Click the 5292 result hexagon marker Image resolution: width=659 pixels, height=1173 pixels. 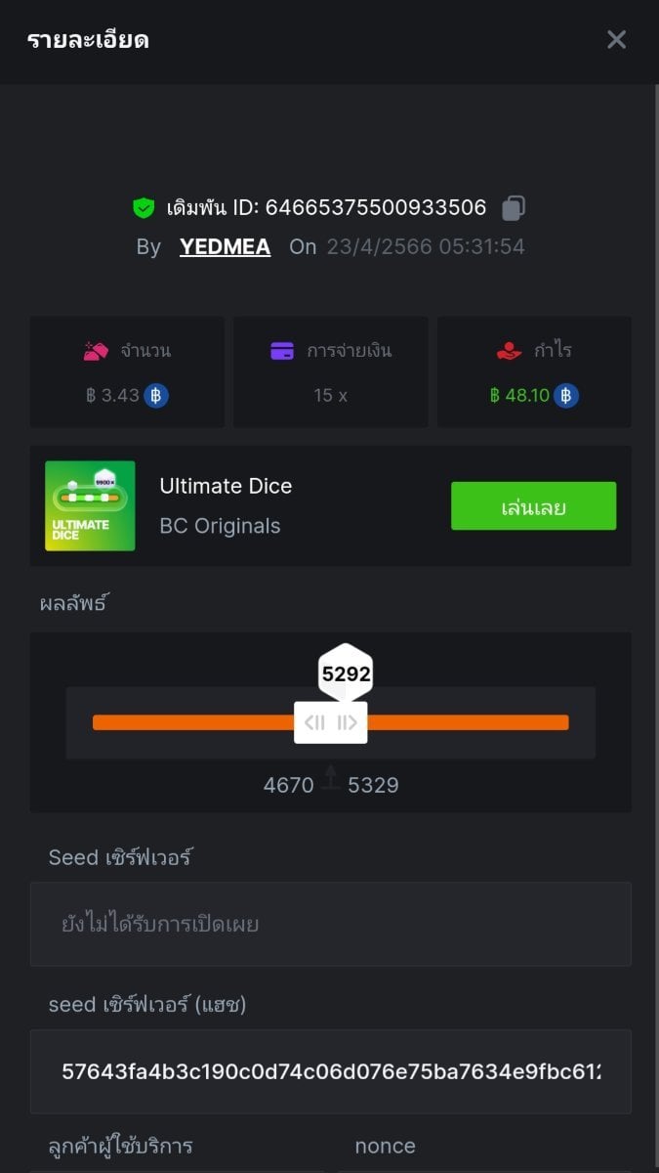click(x=346, y=673)
